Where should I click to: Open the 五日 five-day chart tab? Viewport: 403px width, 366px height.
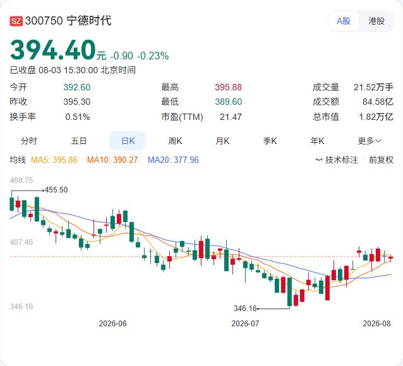click(79, 141)
